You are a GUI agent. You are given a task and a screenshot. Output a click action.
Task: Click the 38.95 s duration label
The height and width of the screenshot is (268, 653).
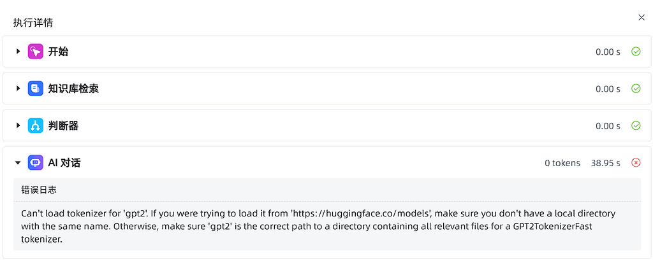point(606,163)
